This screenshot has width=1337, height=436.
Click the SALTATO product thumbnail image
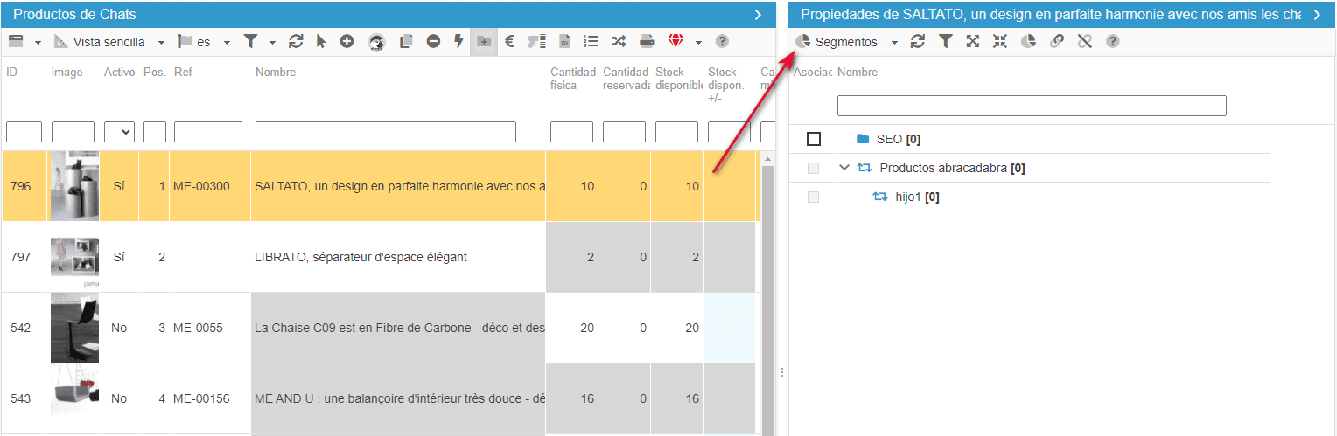pyautogui.click(x=74, y=186)
